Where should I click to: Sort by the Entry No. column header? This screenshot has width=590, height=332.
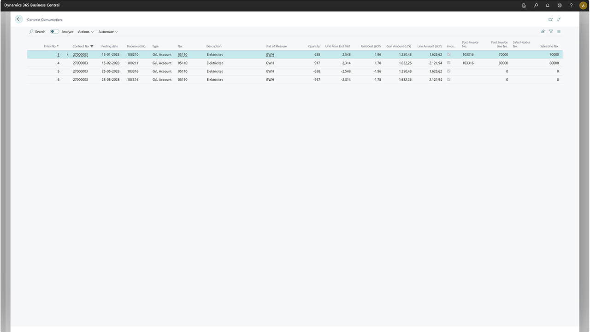tap(51, 46)
